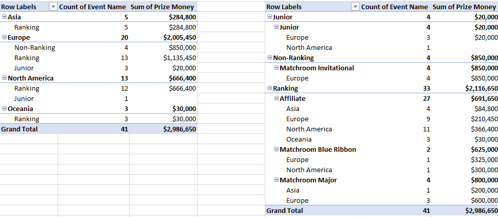Select the left table's Grand Total label cell
498x217 pixels.
[x=19, y=129]
